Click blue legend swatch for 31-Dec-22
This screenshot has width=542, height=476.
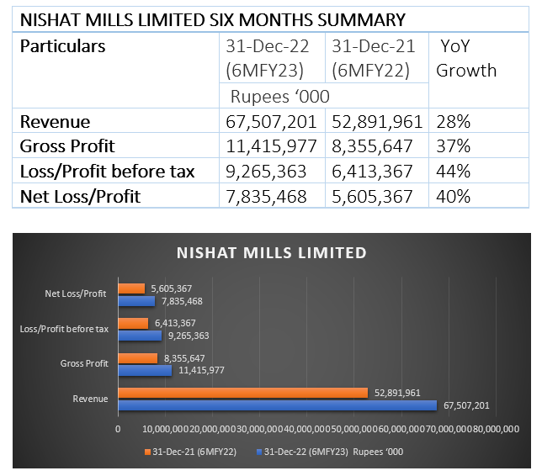click(259, 452)
